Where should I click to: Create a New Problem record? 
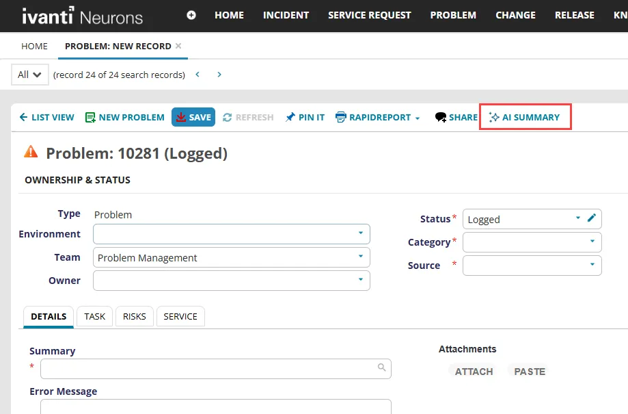coord(125,117)
